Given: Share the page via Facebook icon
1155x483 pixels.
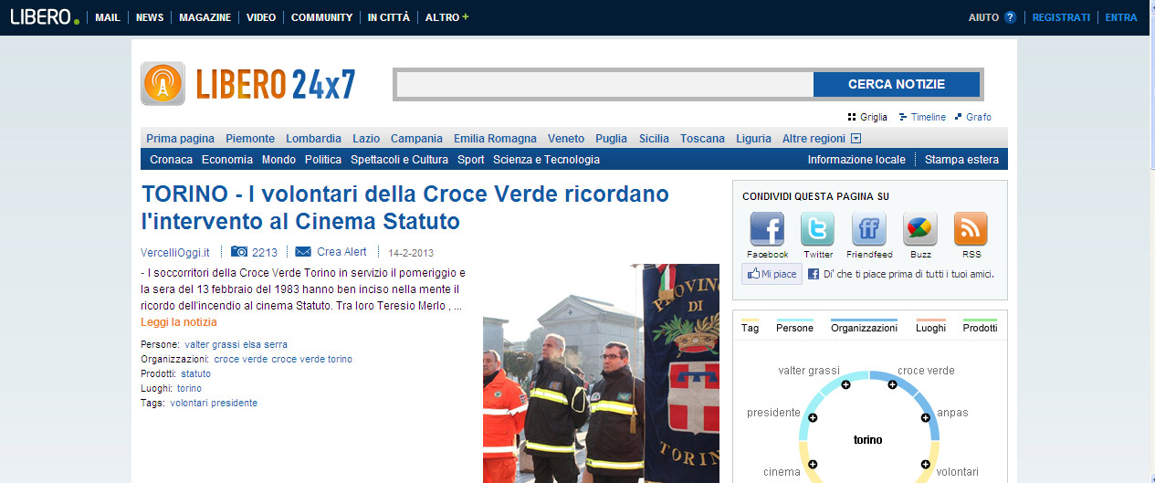Looking at the screenshot, I should point(767,229).
